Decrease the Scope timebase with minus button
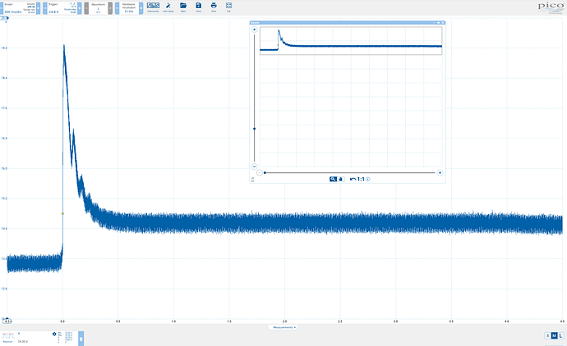Screen dimensions: 567x346 click(x=2, y=8)
